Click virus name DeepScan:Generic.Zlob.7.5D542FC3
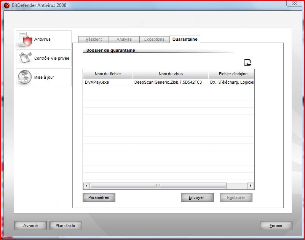Screen dimensions: 305x240 [x=168, y=82]
